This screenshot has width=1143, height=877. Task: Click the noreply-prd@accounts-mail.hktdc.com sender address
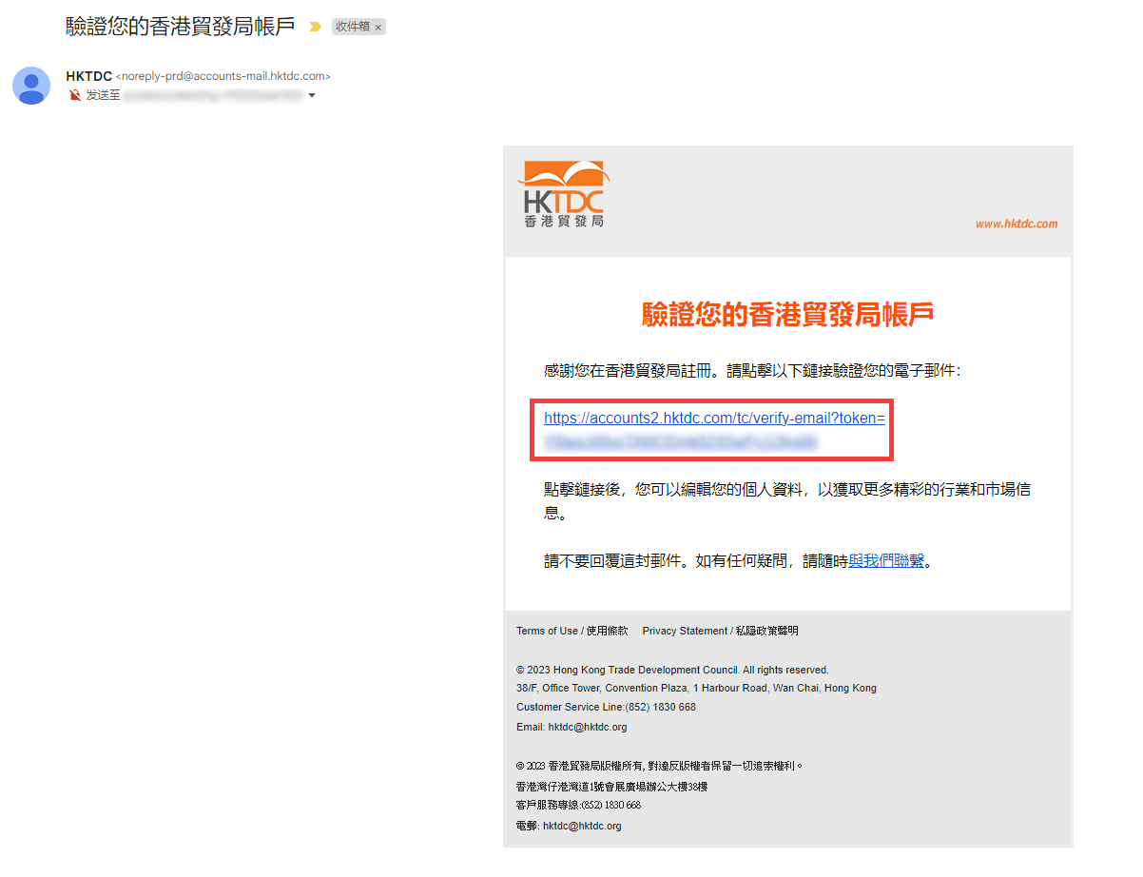pyautogui.click(x=223, y=76)
